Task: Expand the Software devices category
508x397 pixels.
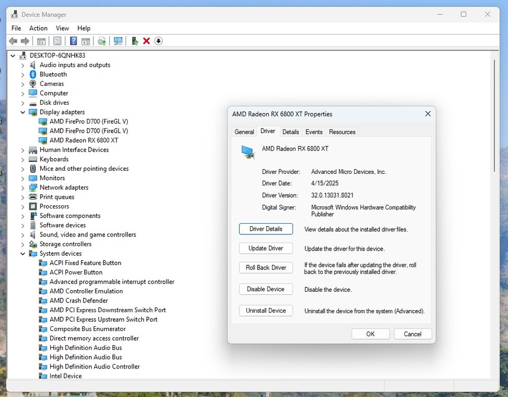Action: 23,225
